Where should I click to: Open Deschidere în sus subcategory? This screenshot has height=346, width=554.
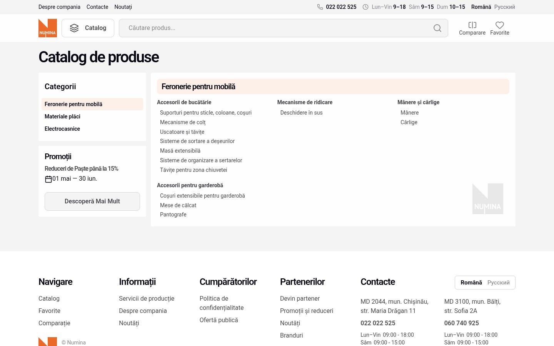coord(302,113)
